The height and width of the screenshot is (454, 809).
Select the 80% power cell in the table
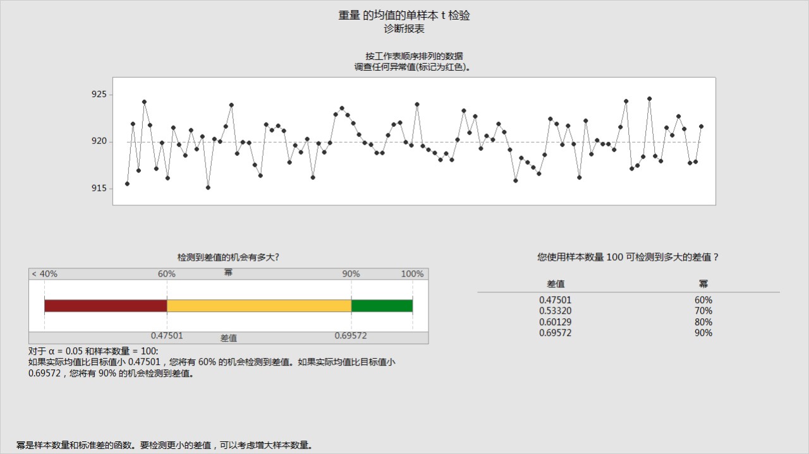point(703,321)
